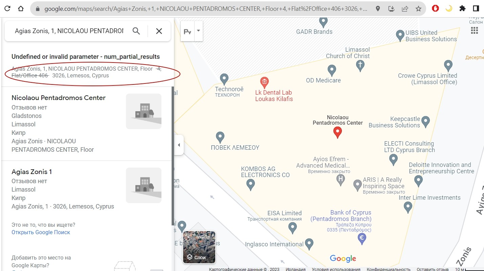Select the ARIS A Really Inspiring Space pin

357,186
